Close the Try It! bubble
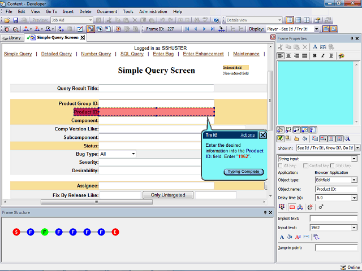 click(262, 135)
